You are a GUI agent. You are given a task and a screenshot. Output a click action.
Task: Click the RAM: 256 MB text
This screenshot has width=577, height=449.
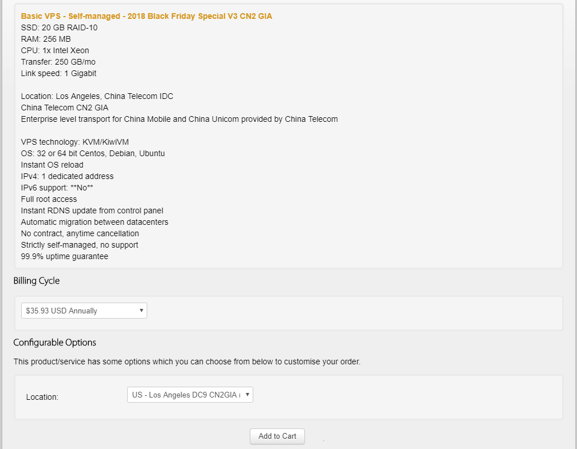coord(46,39)
